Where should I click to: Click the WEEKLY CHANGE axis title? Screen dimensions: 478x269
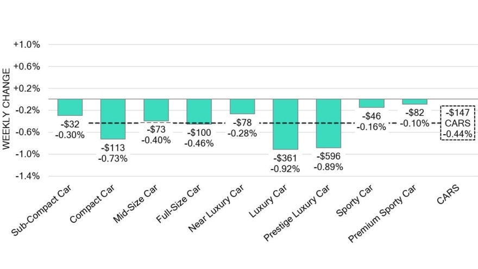[7, 109]
